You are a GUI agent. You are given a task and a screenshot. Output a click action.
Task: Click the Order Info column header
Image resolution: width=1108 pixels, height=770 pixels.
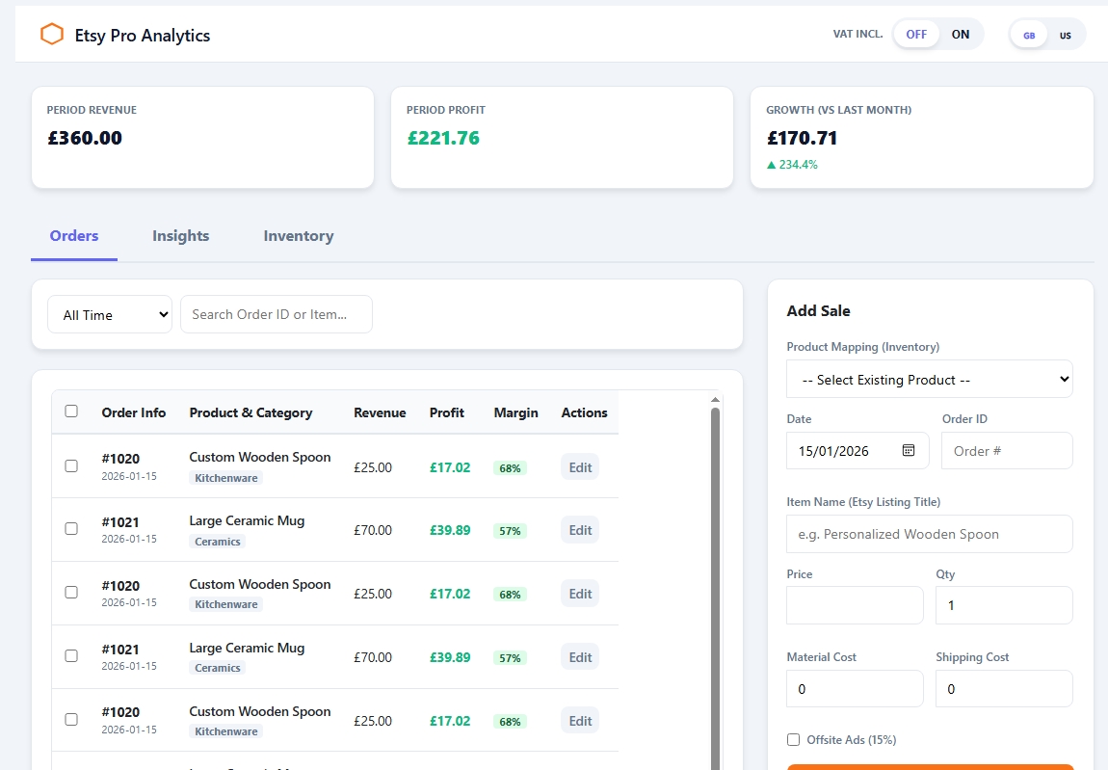pyautogui.click(x=134, y=412)
